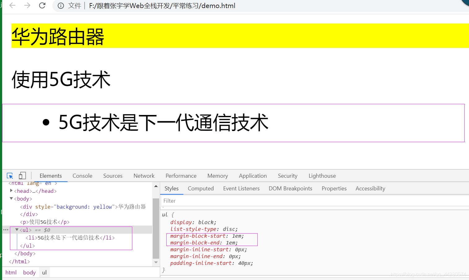Click the list-style-type: disc declaration
The width and height of the screenshot is (469, 280).
click(204, 229)
